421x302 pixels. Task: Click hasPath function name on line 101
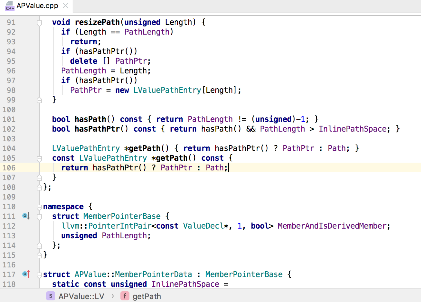click(x=90, y=119)
